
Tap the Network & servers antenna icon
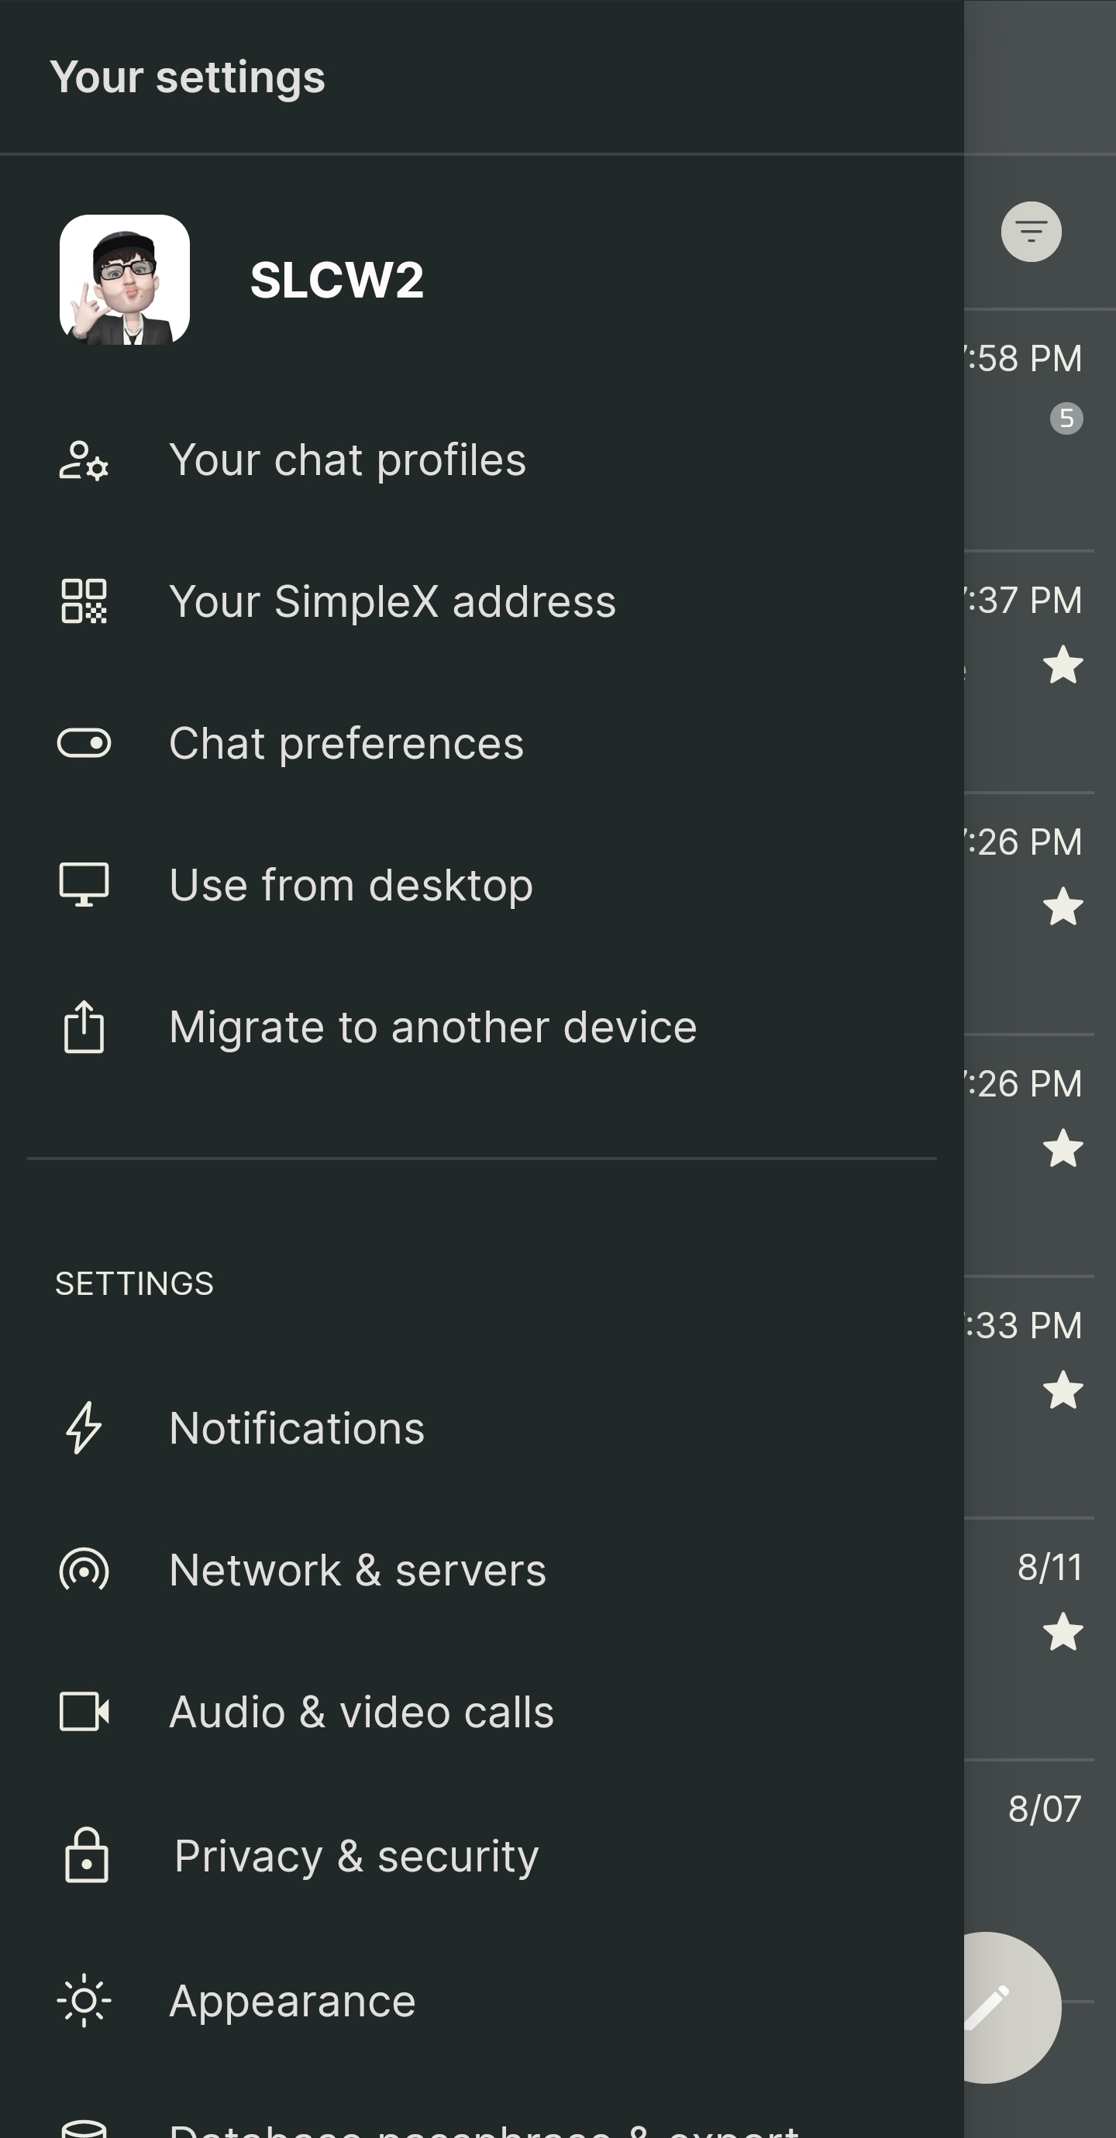coord(84,1569)
